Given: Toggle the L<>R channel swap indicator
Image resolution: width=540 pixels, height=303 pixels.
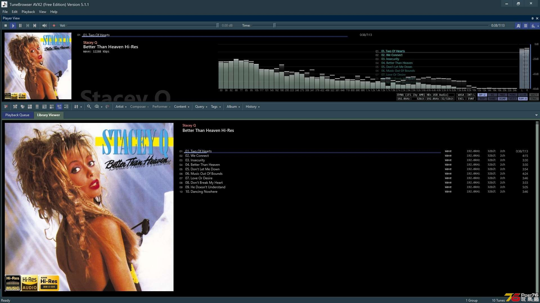Looking at the screenshot, I should tap(523, 95).
